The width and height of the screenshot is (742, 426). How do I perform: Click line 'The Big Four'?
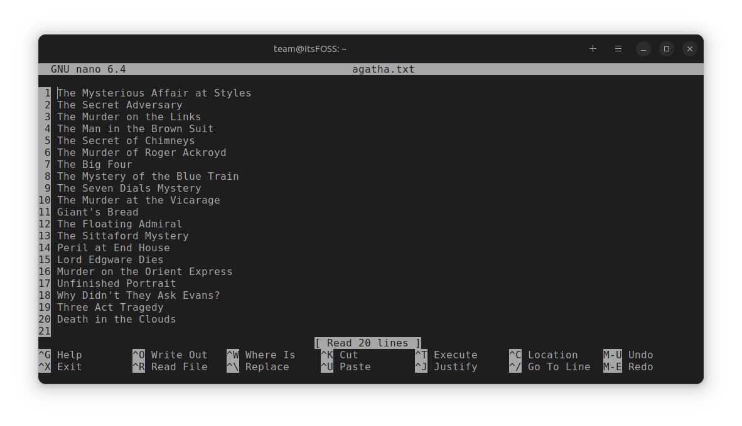pos(95,164)
